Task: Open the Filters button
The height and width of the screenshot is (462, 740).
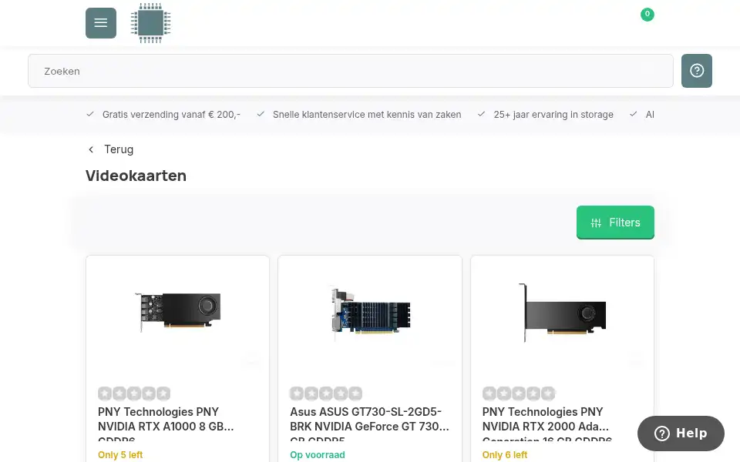Action: click(x=615, y=222)
